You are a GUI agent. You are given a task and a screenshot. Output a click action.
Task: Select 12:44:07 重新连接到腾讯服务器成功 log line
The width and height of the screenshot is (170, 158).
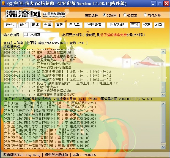point(41,56)
